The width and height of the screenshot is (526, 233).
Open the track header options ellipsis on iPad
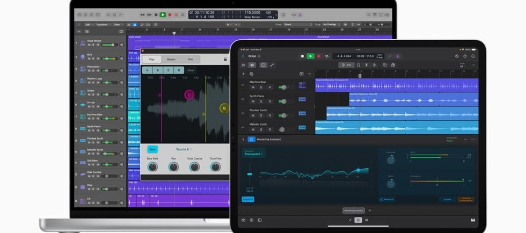pyautogui.click(x=310, y=74)
